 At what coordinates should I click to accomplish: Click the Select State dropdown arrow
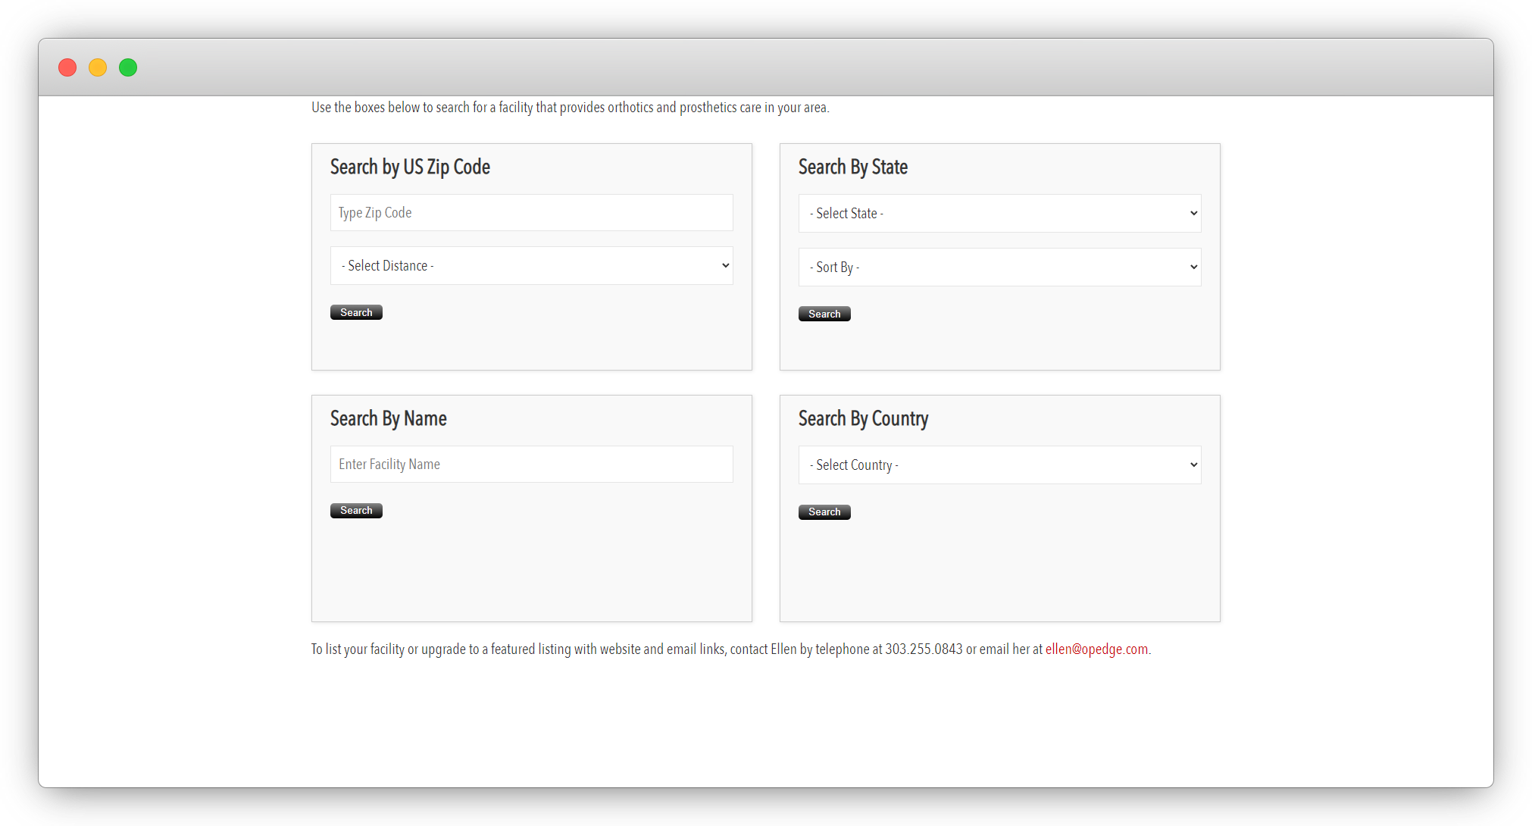click(x=1193, y=214)
